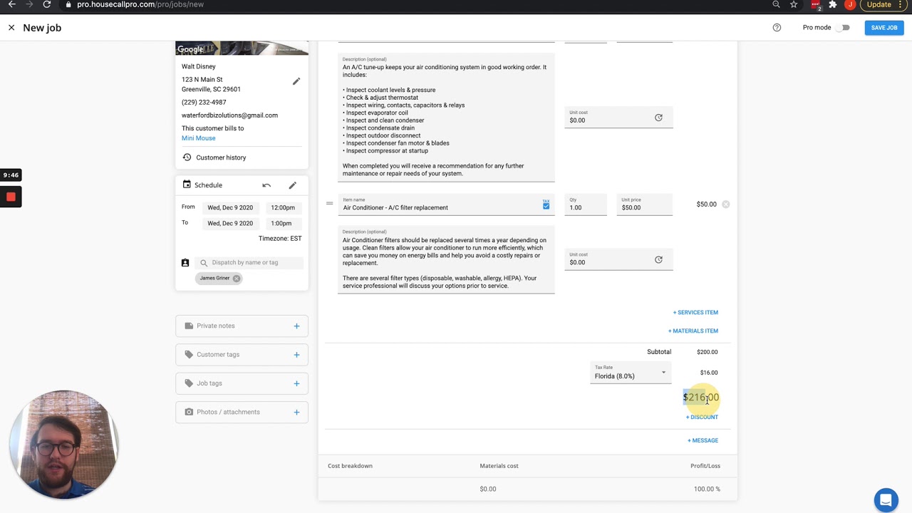Edit the A/C tune-up description text
The image size is (912, 513).
point(446,118)
